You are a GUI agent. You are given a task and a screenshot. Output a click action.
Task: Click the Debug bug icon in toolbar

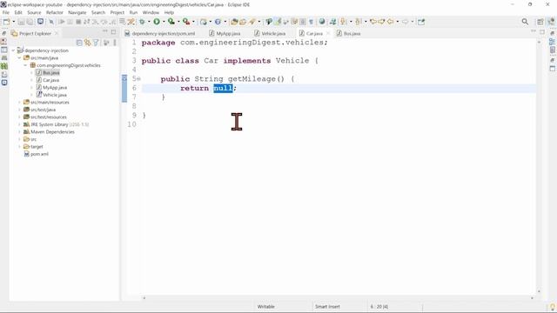point(142,22)
